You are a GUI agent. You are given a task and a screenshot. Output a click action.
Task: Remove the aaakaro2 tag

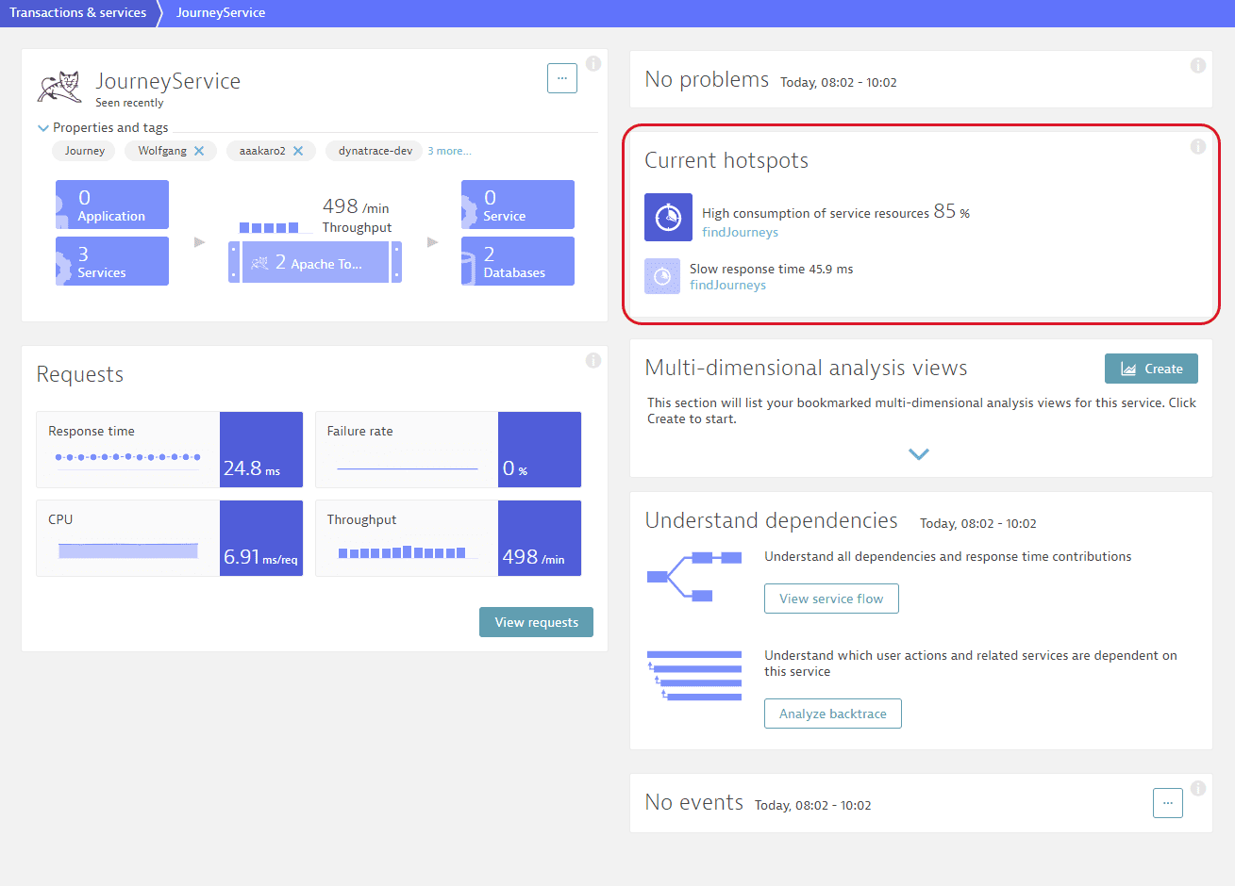point(298,151)
